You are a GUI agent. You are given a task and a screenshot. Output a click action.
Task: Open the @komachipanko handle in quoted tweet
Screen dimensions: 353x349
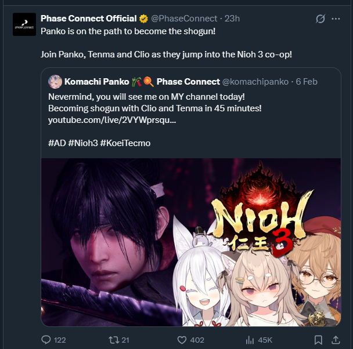[255, 82]
